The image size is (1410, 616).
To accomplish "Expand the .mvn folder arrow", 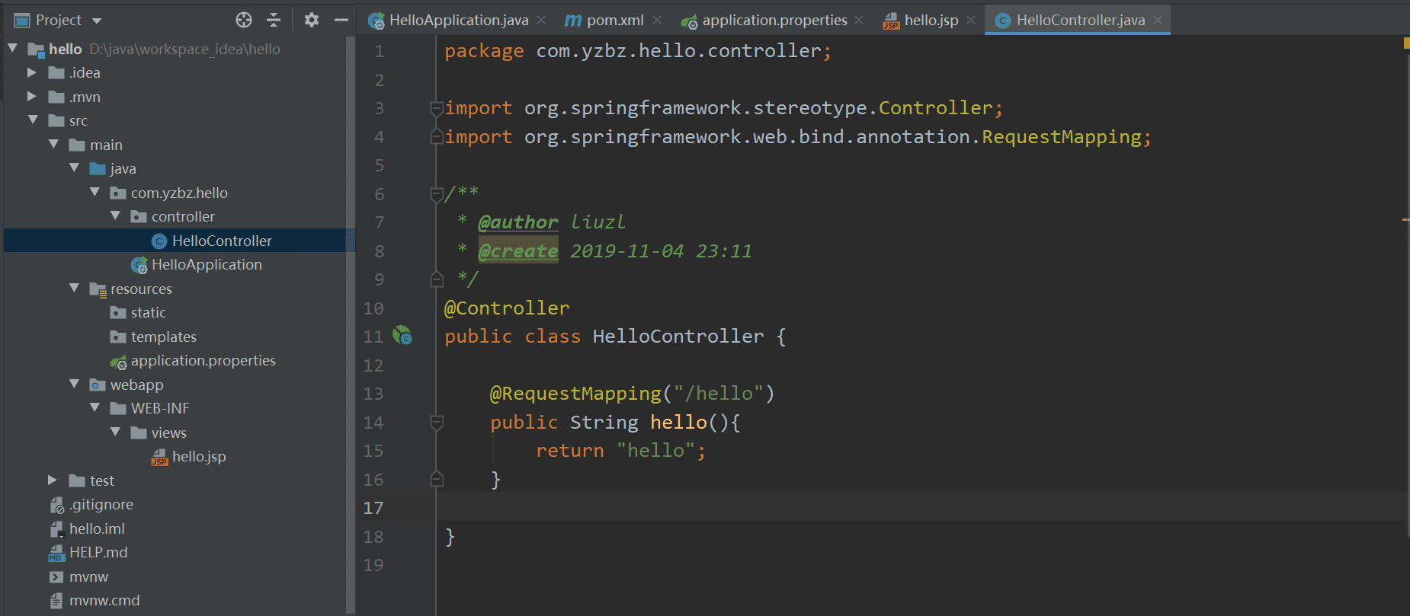I will (32, 97).
